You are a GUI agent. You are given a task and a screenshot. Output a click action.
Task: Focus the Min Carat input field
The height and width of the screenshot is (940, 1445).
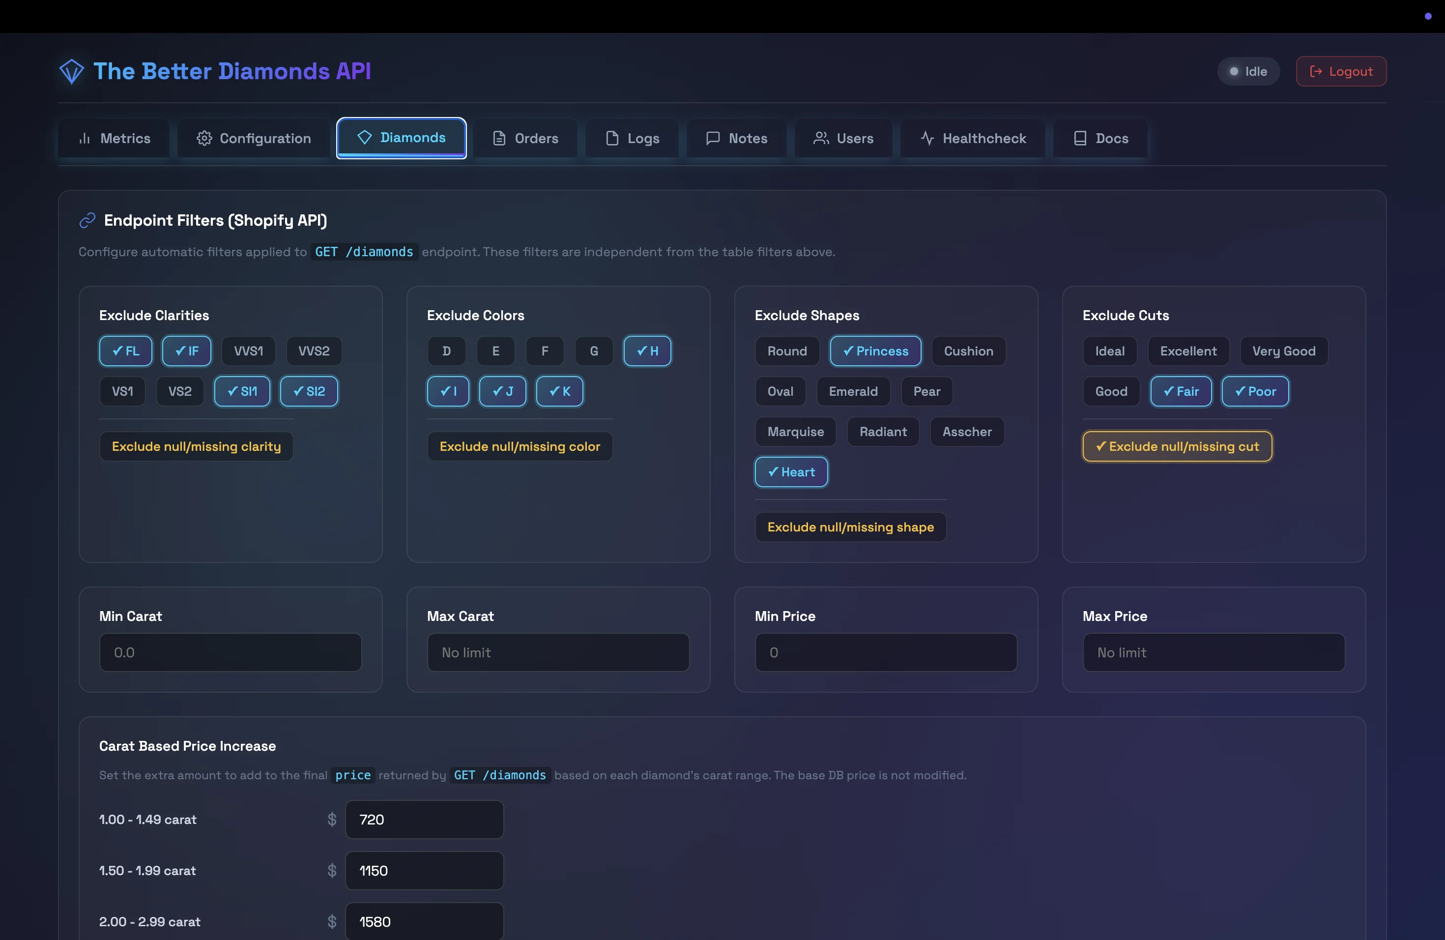pos(230,653)
